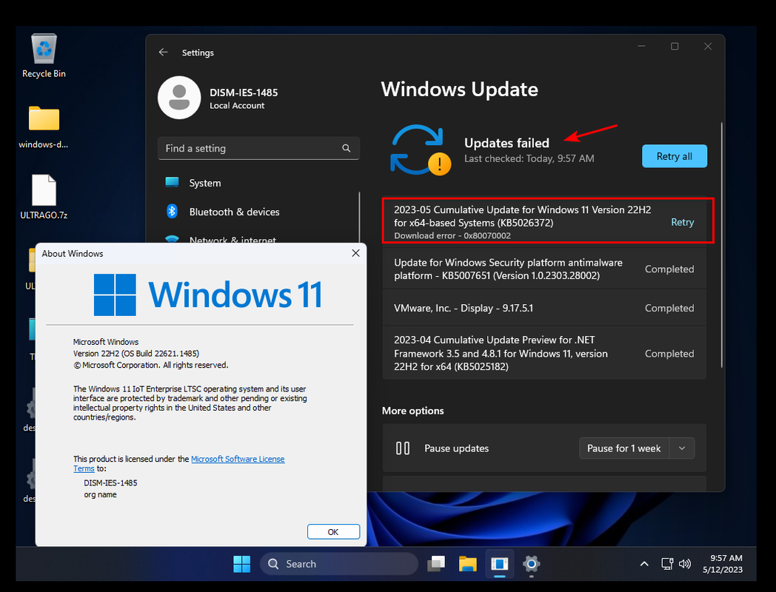Select the windows-d... folder on desktop
The height and width of the screenshot is (592, 776).
(x=44, y=127)
